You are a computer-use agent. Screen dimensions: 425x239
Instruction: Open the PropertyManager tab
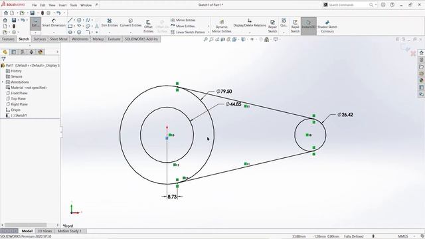(13, 52)
